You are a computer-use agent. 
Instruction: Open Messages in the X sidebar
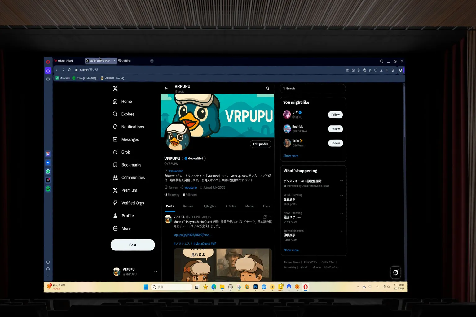point(126,140)
